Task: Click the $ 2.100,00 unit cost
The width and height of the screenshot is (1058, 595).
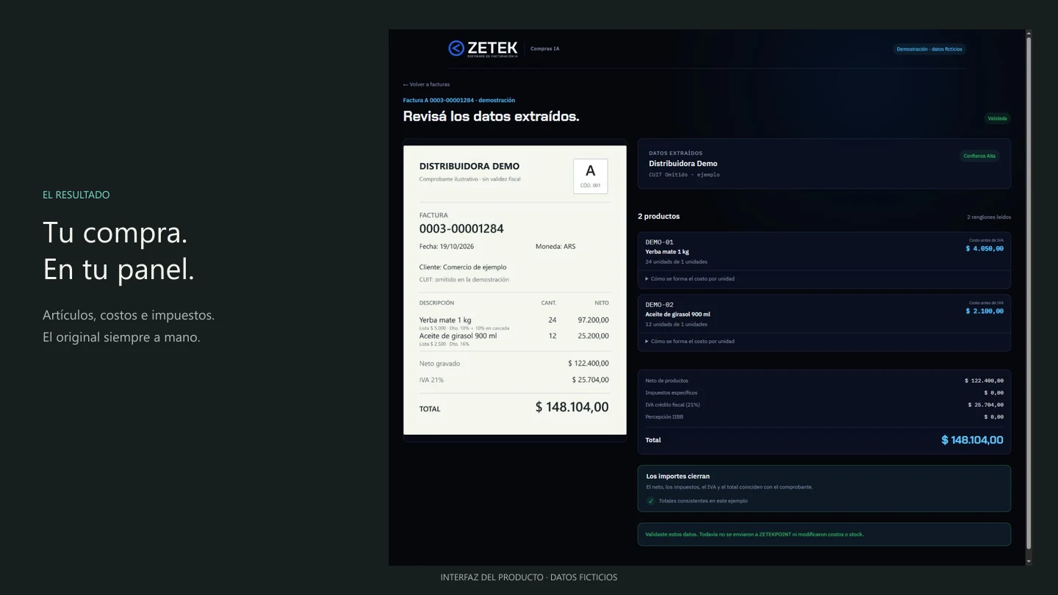Action: [985, 311]
